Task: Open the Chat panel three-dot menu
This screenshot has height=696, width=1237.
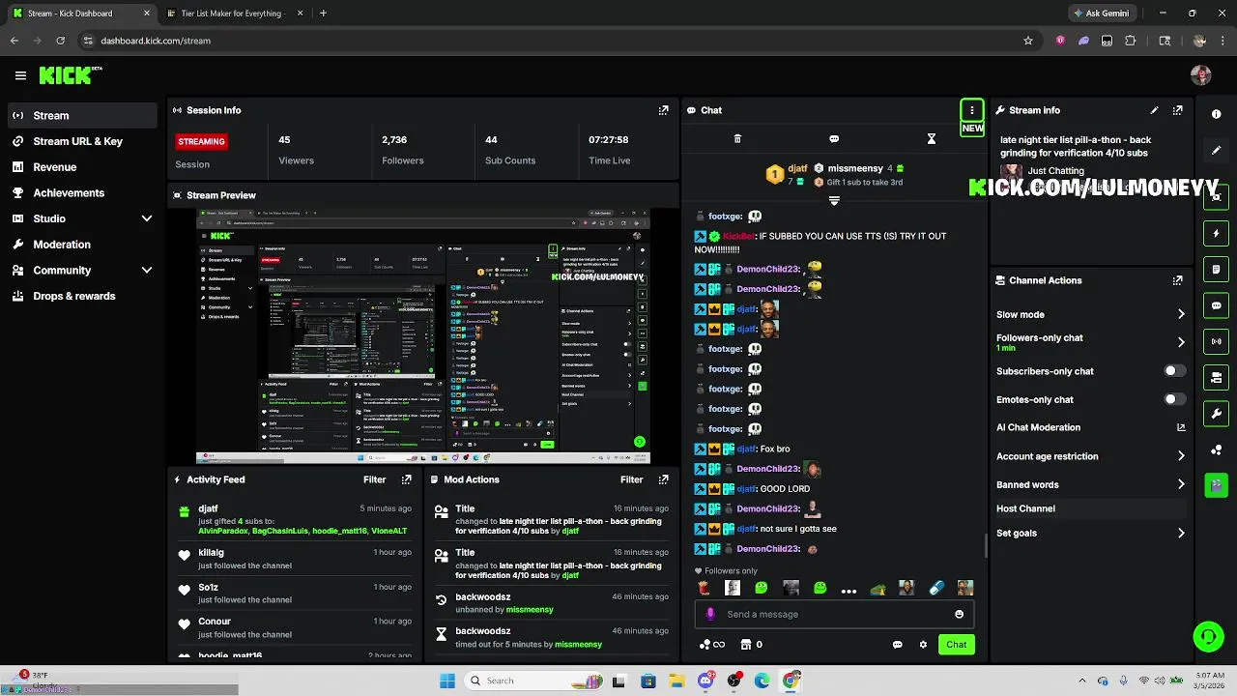Action: pyautogui.click(x=972, y=110)
